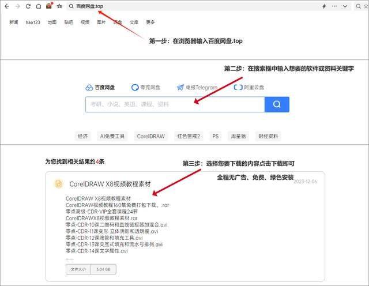Open result title CorelDRAW X8视频教程素材

click(x=110, y=184)
